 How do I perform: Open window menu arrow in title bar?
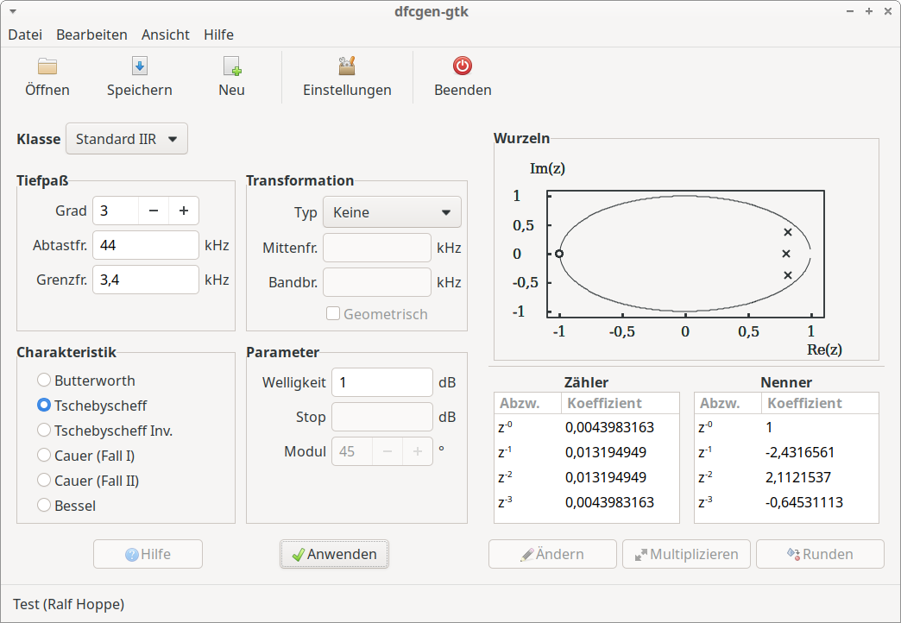(x=12, y=11)
